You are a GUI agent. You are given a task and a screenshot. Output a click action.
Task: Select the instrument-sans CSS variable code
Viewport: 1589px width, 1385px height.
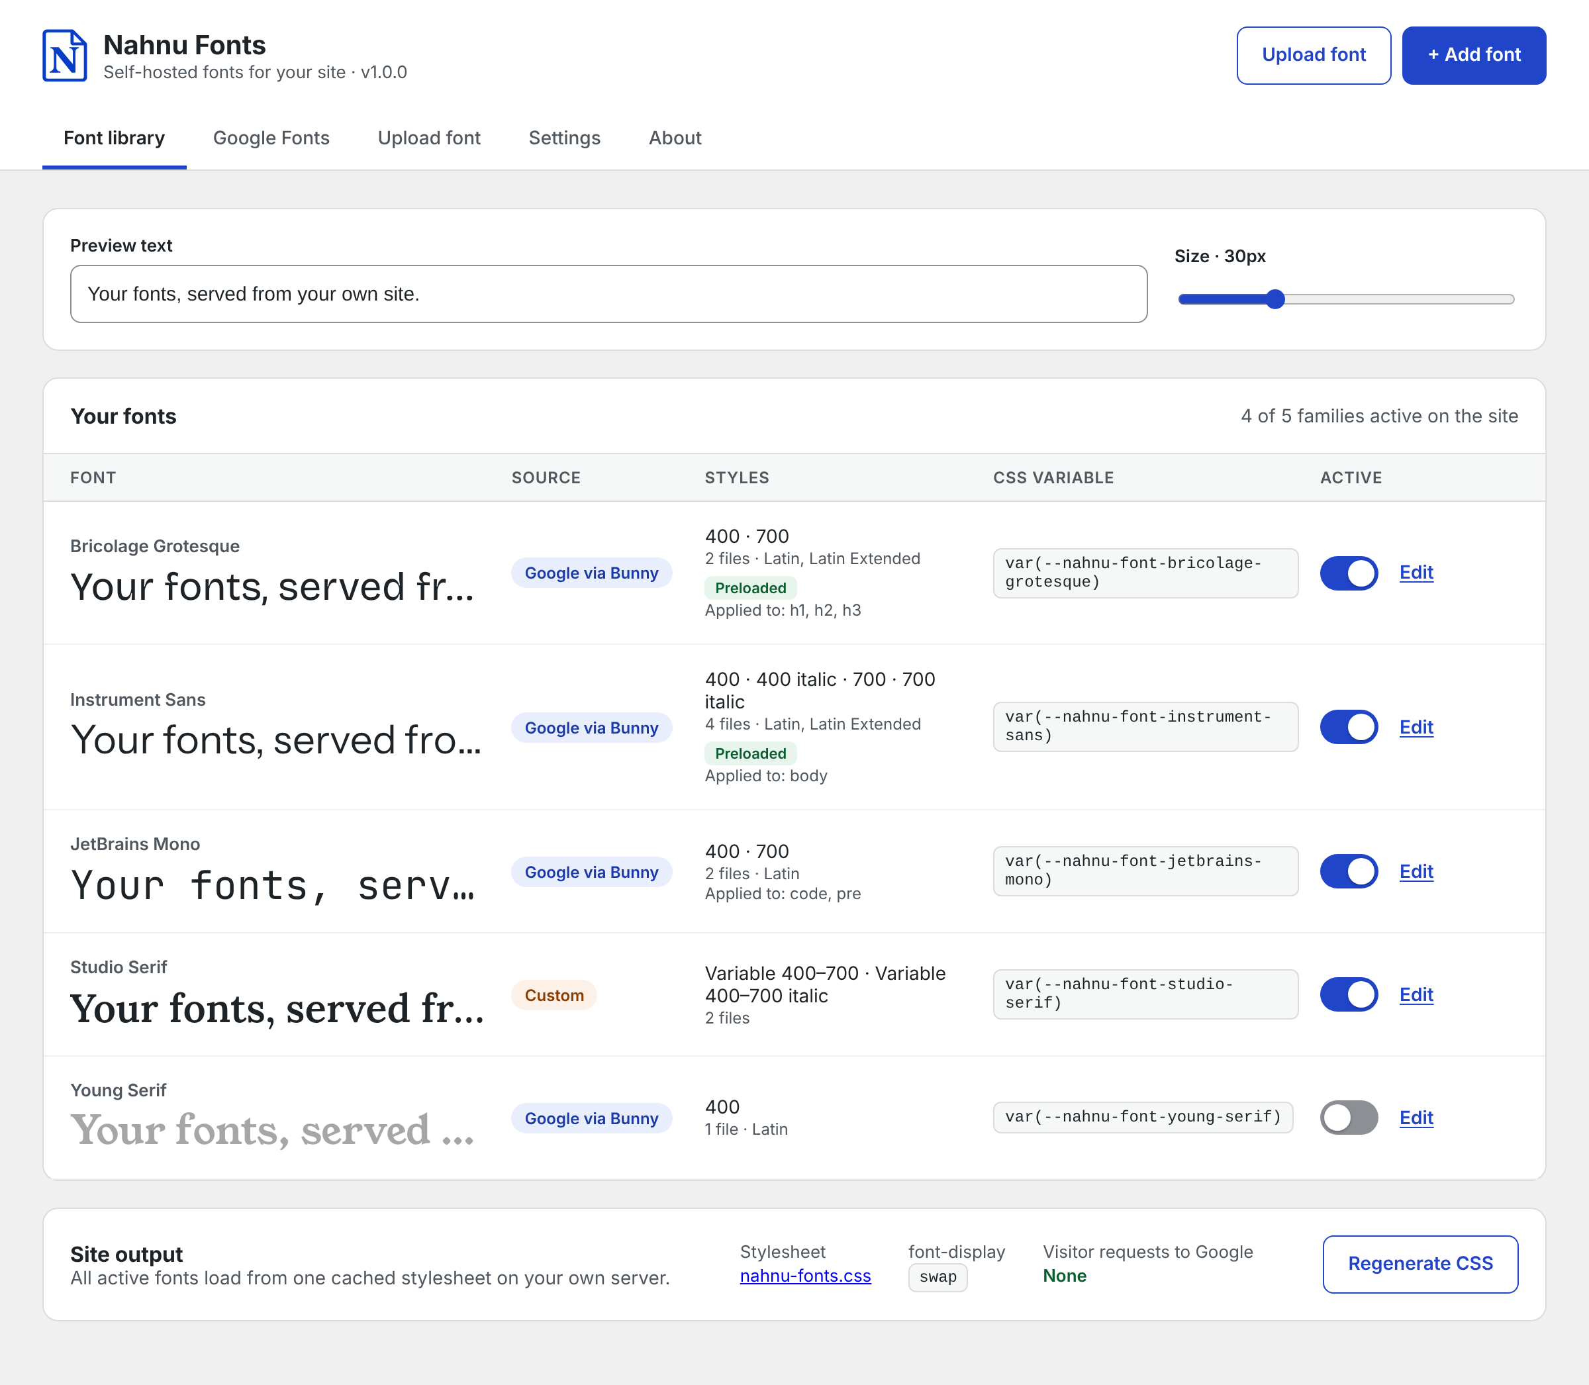(1145, 726)
